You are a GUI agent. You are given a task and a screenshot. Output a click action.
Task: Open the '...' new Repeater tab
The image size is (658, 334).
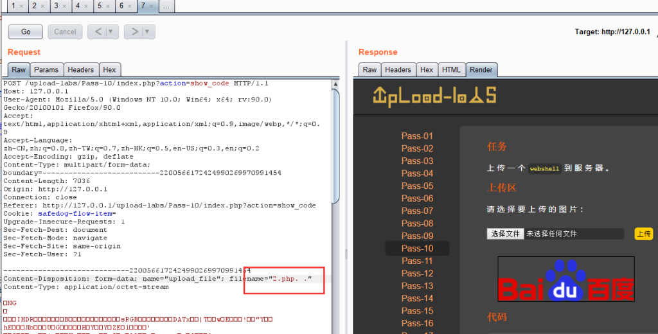coord(166,6)
